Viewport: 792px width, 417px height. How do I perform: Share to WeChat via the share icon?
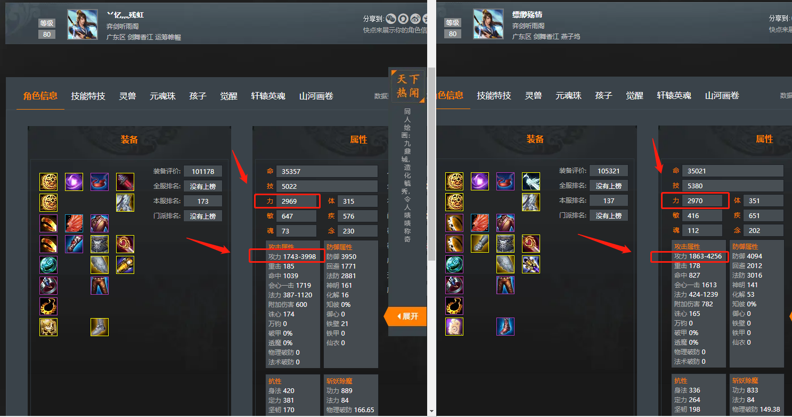point(391,19)
